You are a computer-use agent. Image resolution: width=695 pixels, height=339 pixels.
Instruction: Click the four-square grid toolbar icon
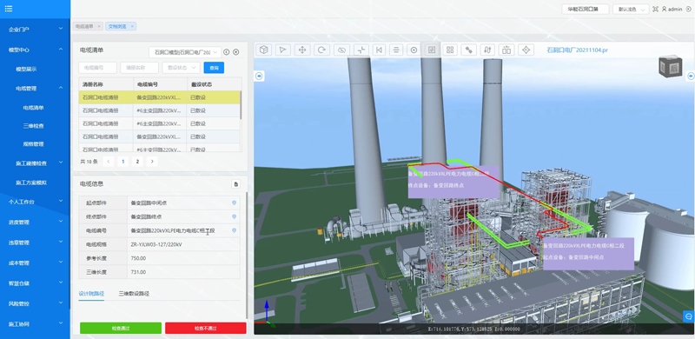point(450,50)
